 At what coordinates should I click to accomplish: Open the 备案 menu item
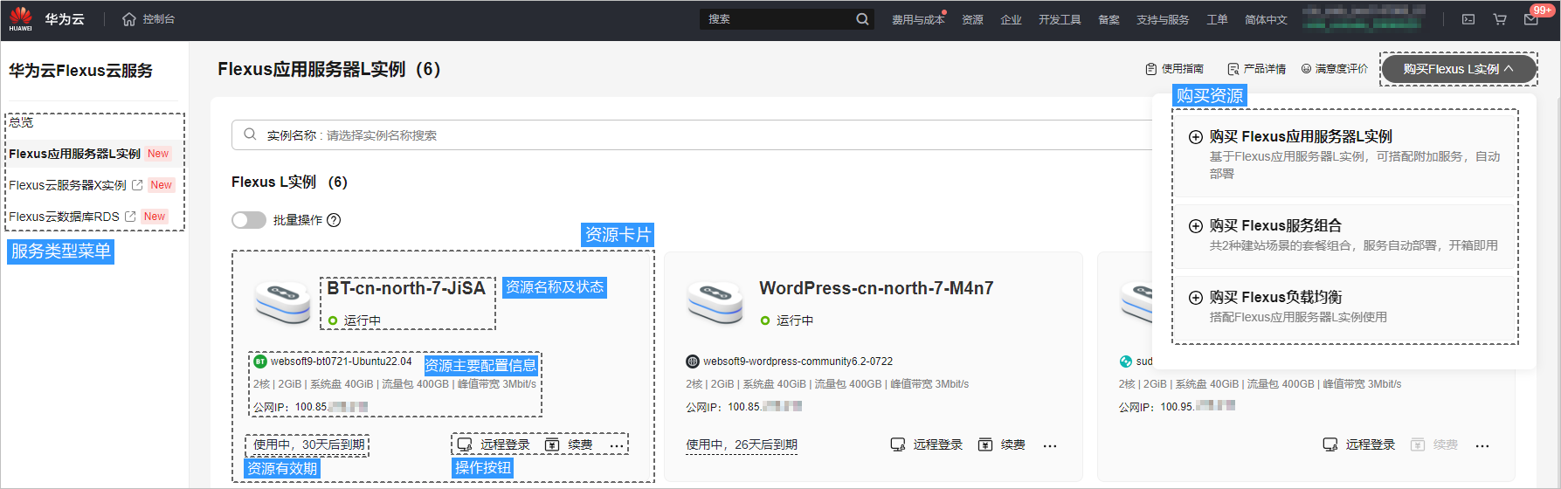[x=1109, y=19]
